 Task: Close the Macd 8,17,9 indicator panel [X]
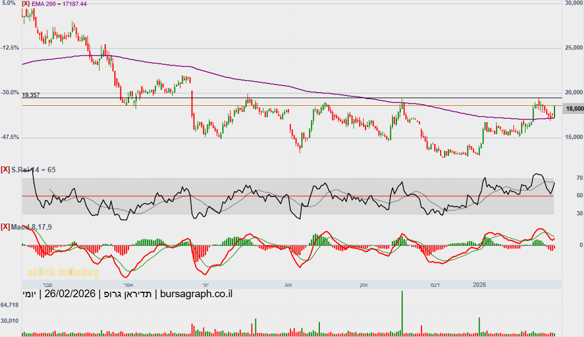pos(5,227)
